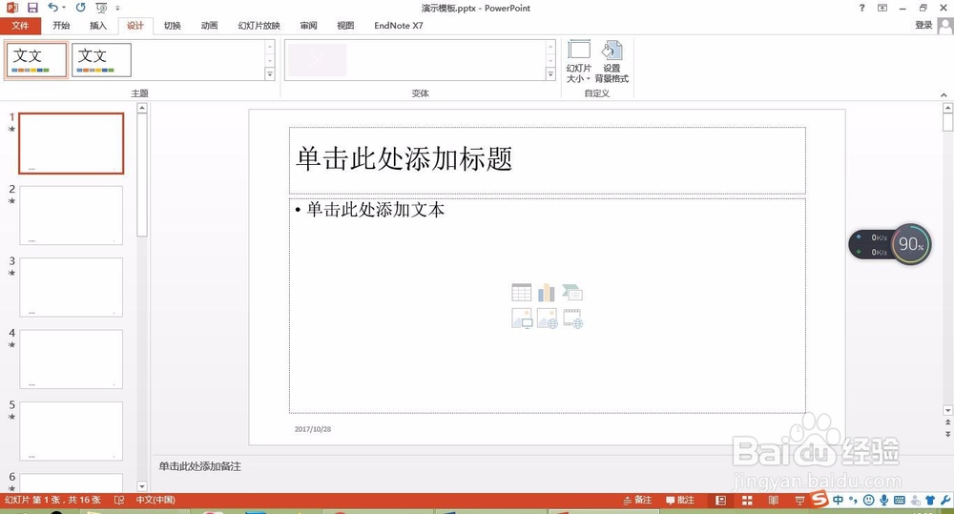
Task: Click the main editor scroll-up arrow
Action: point(947,108)
